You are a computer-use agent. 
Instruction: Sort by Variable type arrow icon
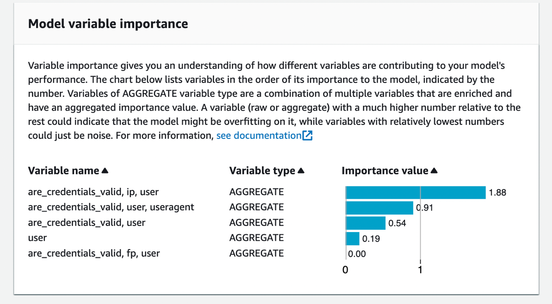coord(301,171)
